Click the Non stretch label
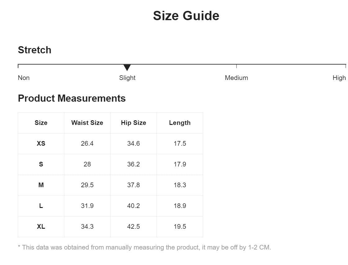The width and height of the screenshot is (348, 265). (24, 78)
